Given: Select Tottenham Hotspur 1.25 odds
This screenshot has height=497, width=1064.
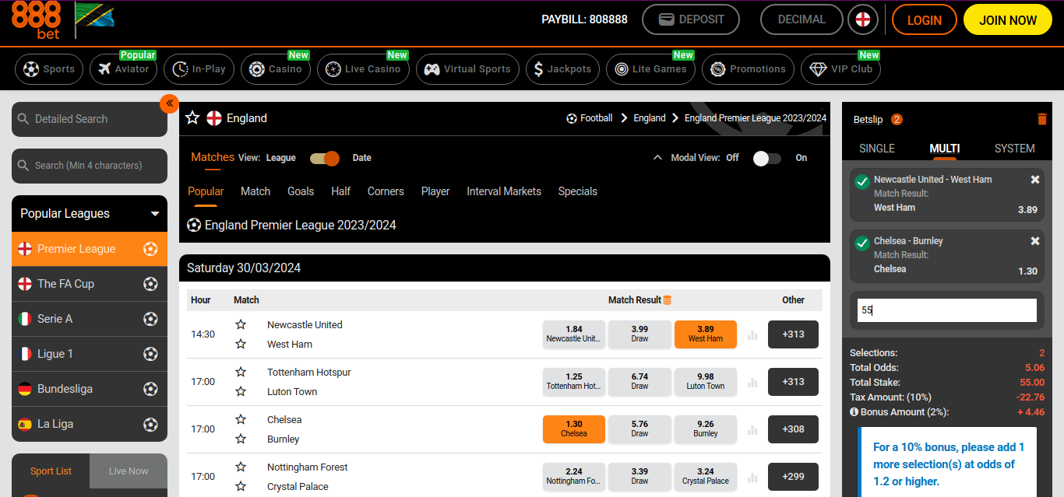Looking at the screenshot, I should 574,381.
